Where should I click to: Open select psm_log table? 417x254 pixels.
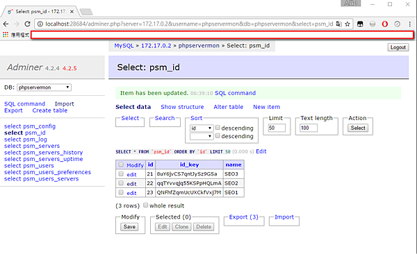26,139
